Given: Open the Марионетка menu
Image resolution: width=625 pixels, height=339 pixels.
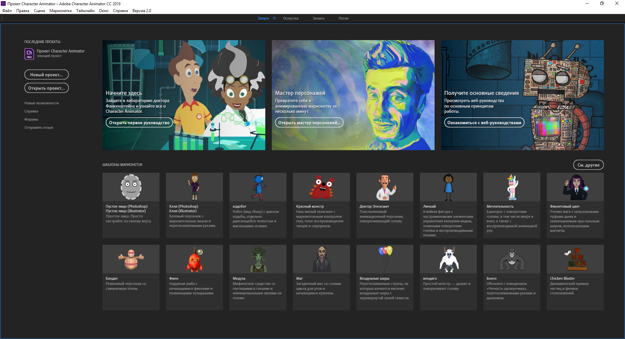Looking at the screenshot, I should (61, 11).
